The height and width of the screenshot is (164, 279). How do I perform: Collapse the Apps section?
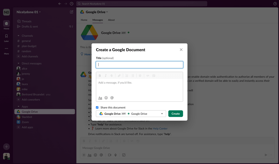pyautogui.click(x=18, y=106)
